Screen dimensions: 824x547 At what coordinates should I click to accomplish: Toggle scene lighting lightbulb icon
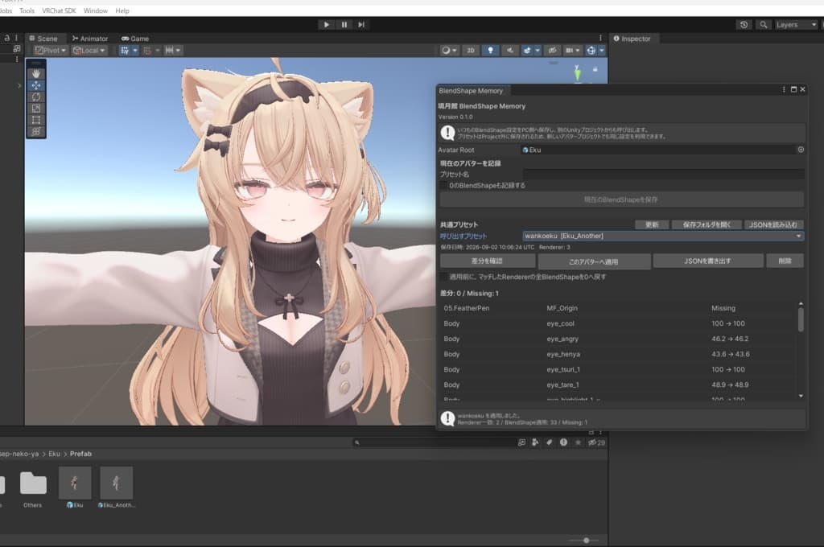click(490, 51)
